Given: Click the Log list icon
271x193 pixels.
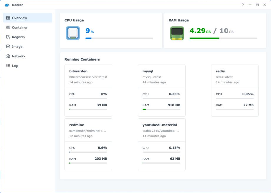Looking at the screenshot, I should [8, 66].
